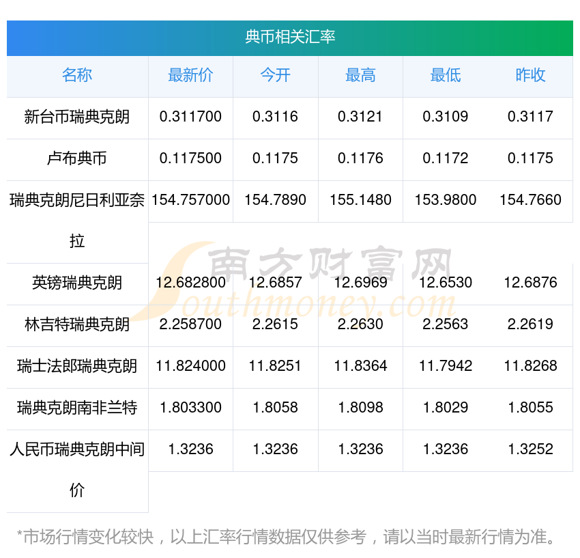Select the 昨收 column header
Viewport: 580px width, 558px height.
(530, 75)
